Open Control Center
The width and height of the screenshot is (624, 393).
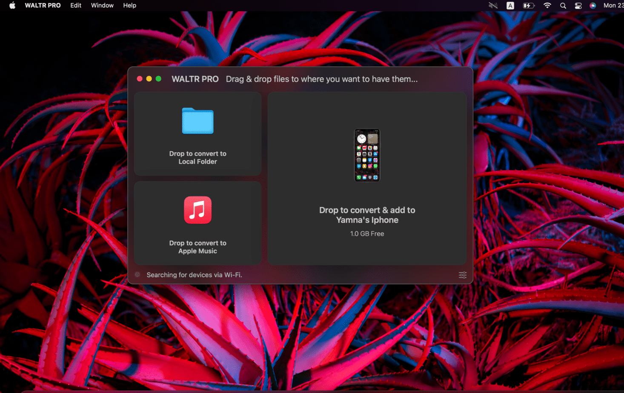(578, 6)
